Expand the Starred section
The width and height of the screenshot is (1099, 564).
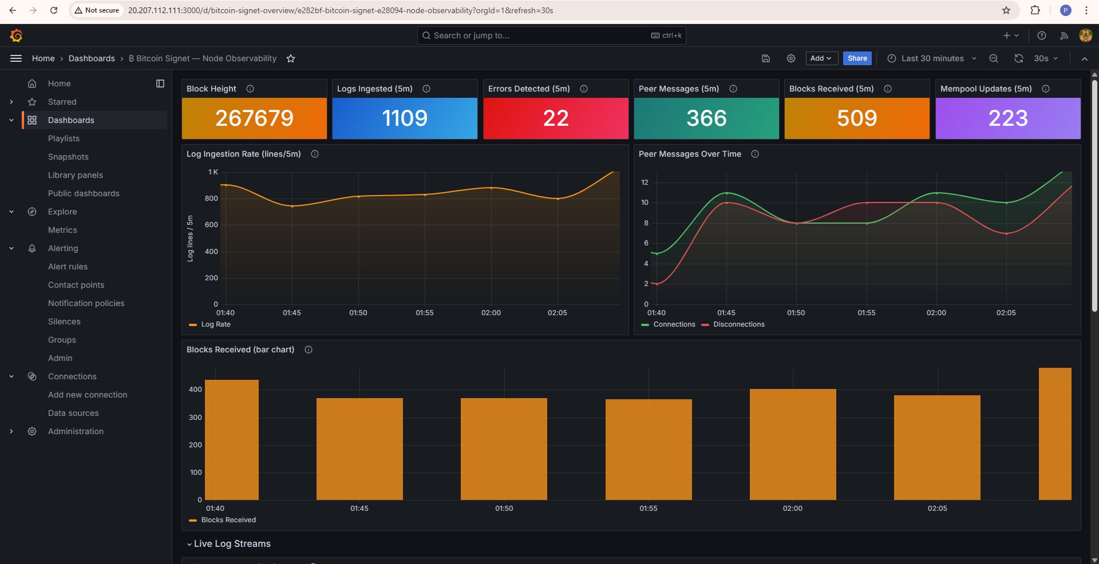pos(11,102)
